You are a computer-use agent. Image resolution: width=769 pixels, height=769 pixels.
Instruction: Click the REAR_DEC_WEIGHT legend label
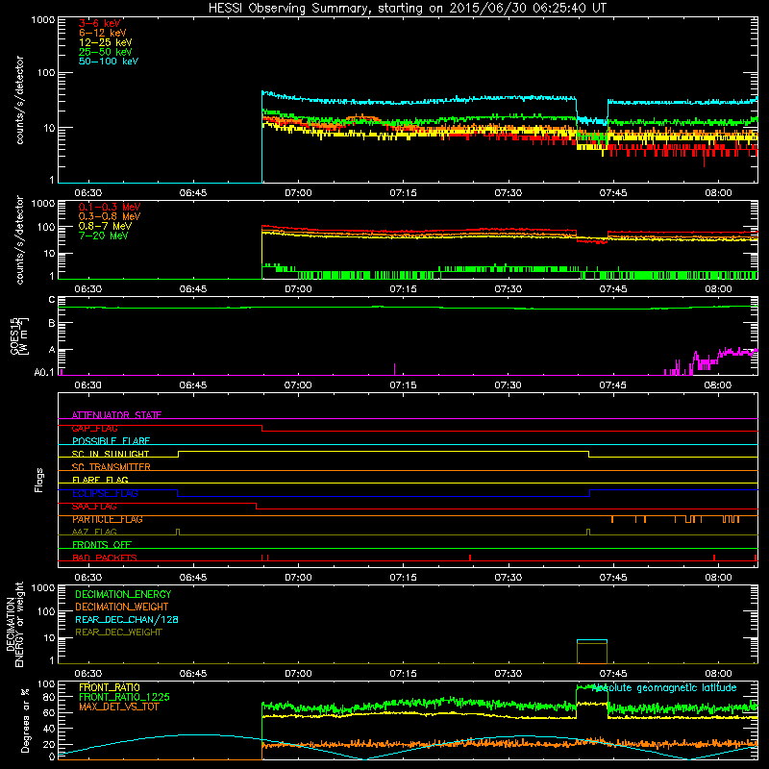tap(118, 633)
